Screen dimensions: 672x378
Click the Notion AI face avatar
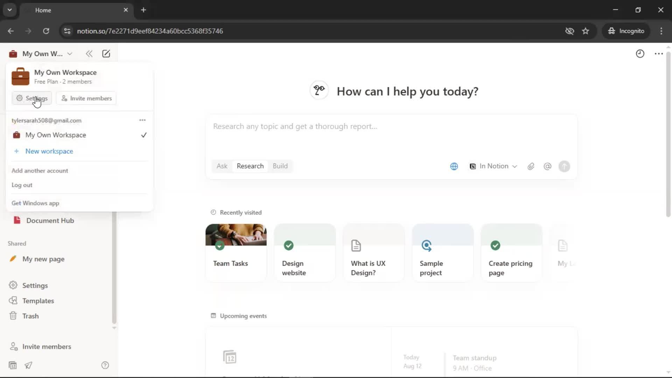(319, 90)
